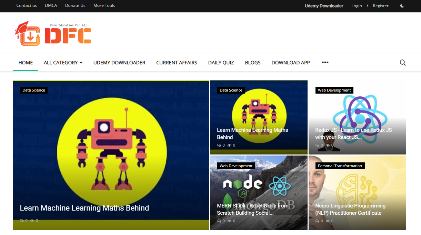Go to Udemy Downloader in navigation bar

click(119, 63)
